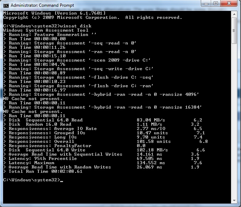Click the '-scen 2009 -drive C:' line
Image resolution: width=241 pixels, height=207 pixels.
(77, 60)
